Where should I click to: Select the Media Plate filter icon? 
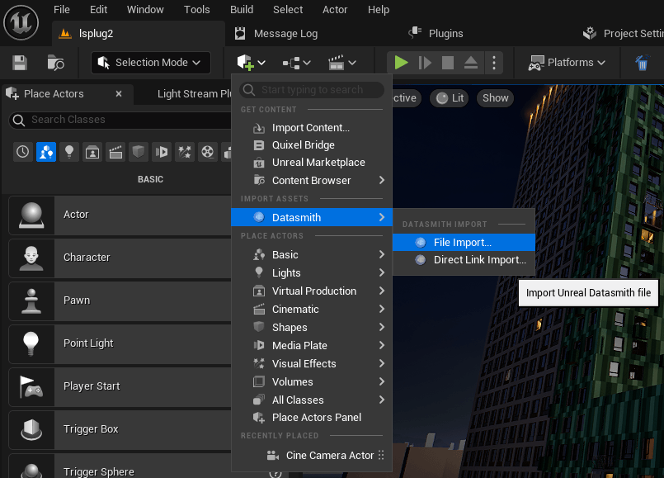coord(162,152)
